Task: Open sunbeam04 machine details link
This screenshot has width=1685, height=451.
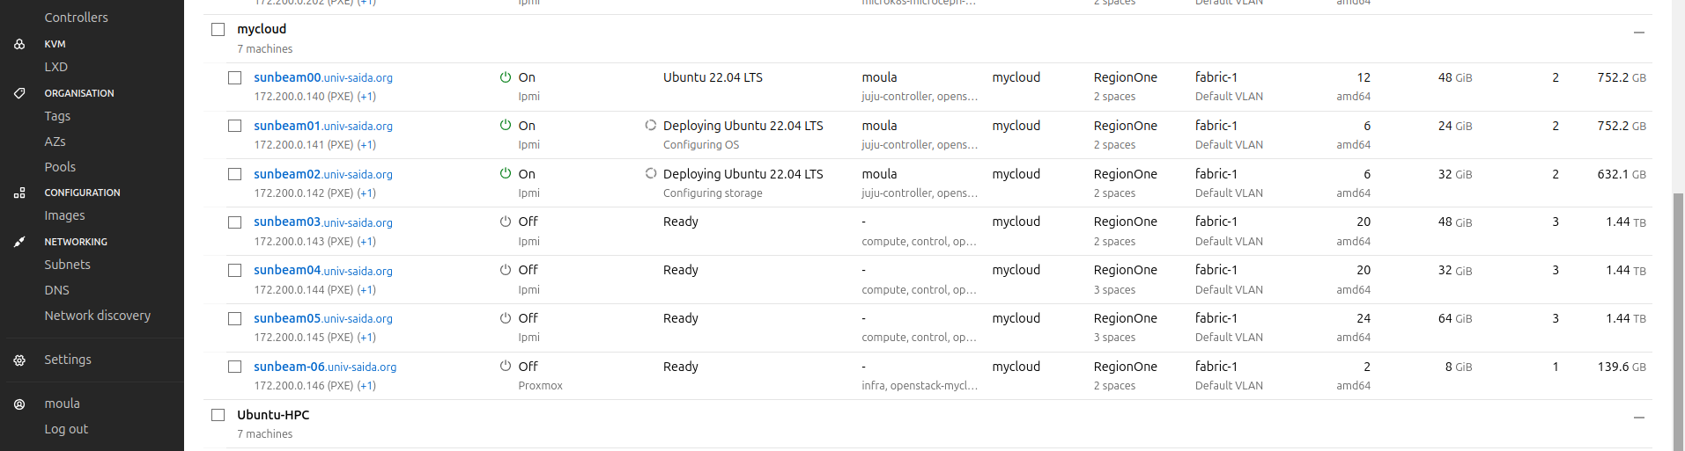Action: 287,270
